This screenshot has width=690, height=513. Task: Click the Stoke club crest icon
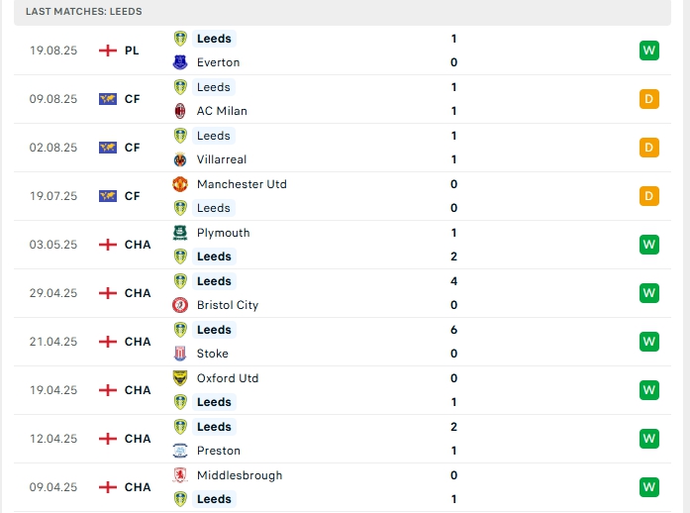(180, 354)
